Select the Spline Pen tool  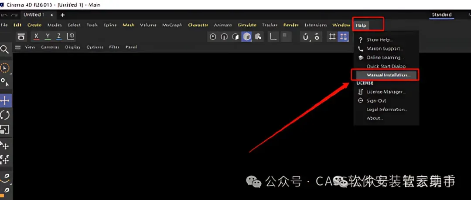[x=5, y=178]
